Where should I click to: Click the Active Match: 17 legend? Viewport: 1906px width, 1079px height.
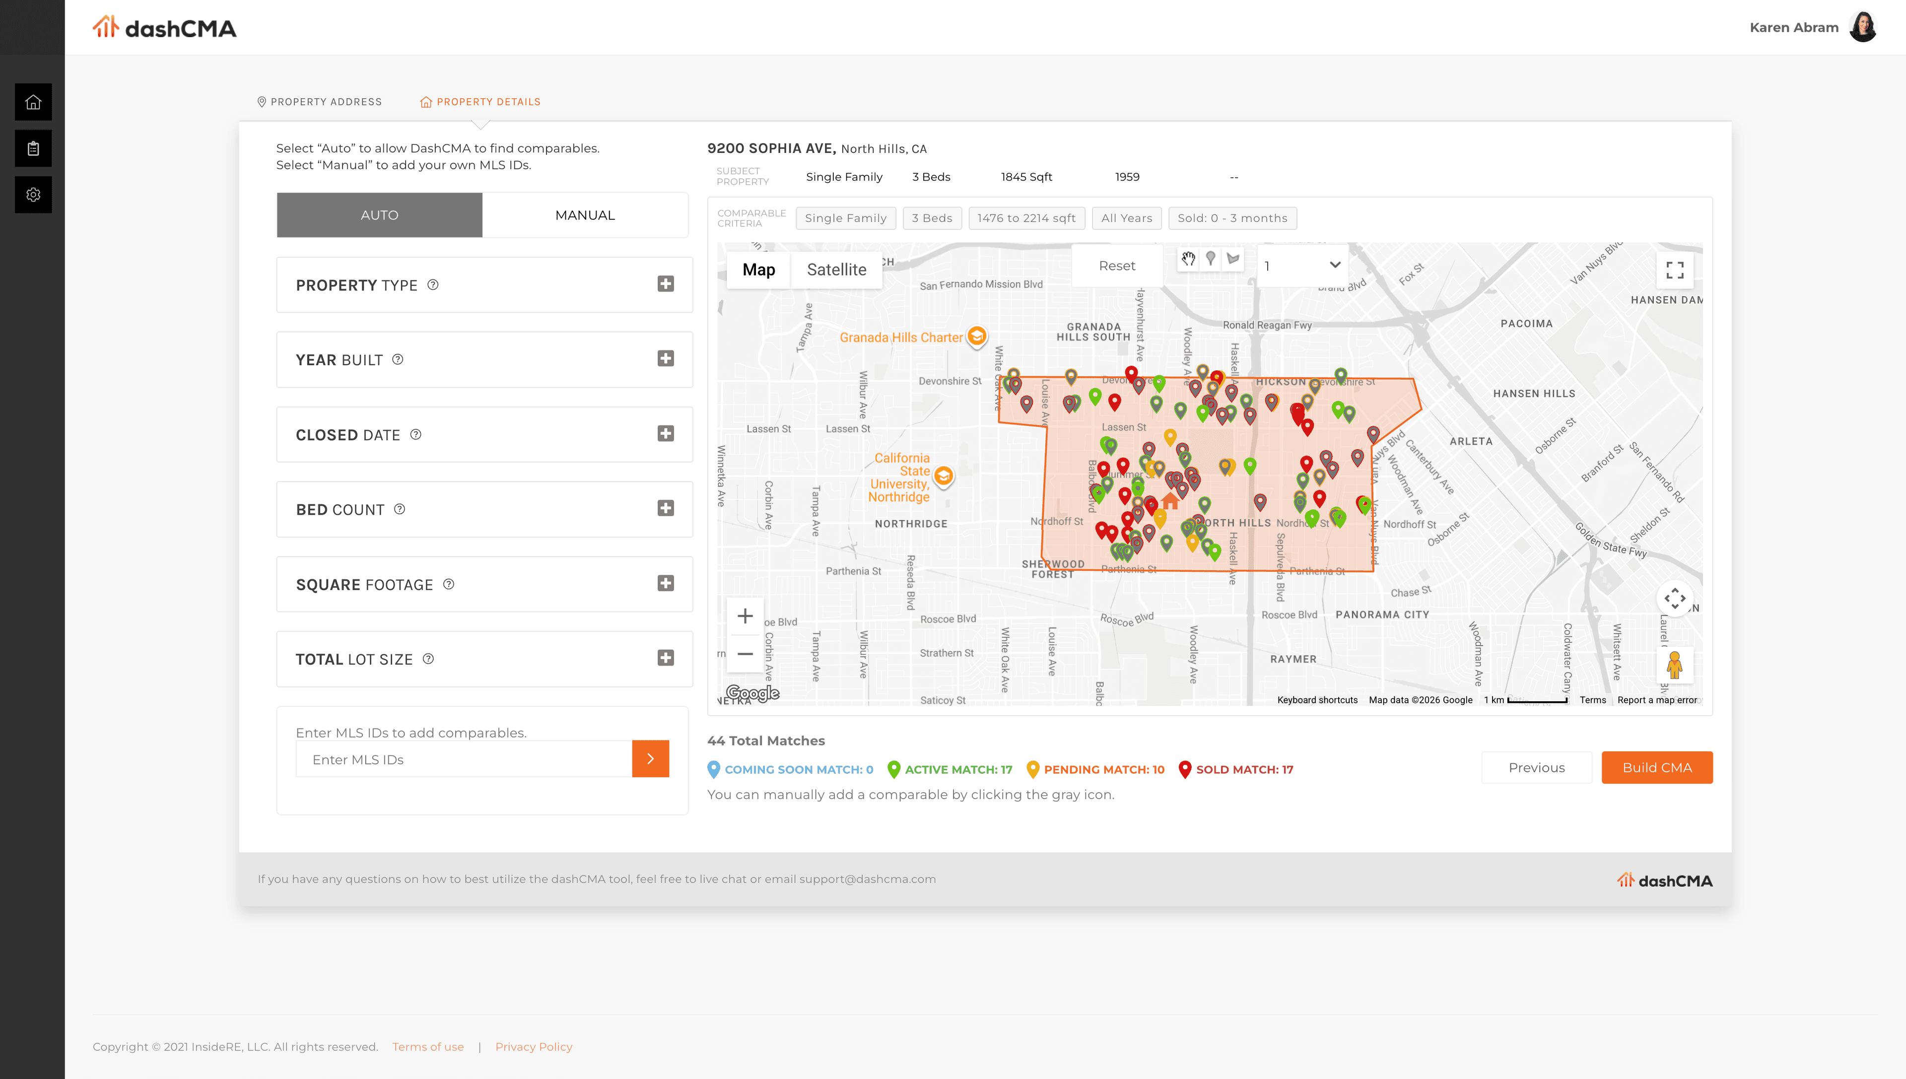click(x=950, y=769)
